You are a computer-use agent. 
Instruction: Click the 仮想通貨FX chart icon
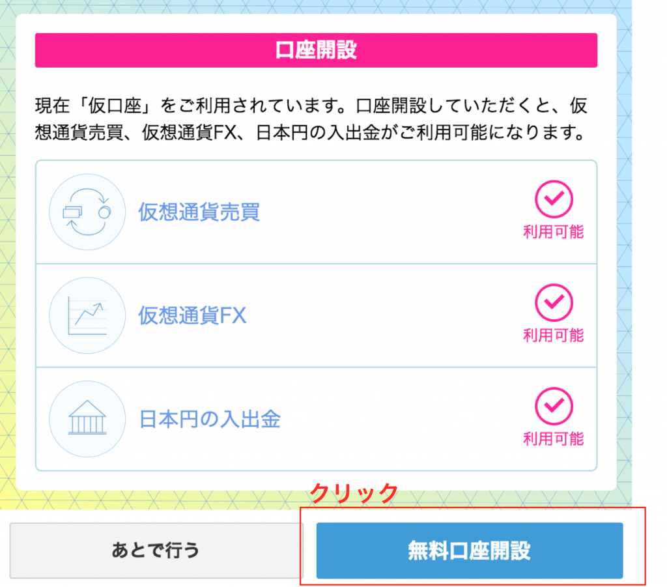tap(87, 315)
